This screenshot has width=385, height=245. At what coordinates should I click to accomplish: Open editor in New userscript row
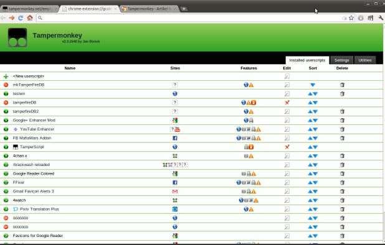coord(287,76)
